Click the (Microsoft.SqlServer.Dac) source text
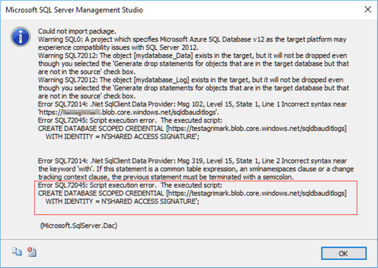 [76, 225]
